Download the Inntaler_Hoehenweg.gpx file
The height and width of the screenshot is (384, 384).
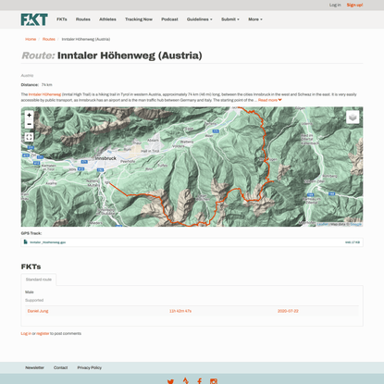point(48,242)
